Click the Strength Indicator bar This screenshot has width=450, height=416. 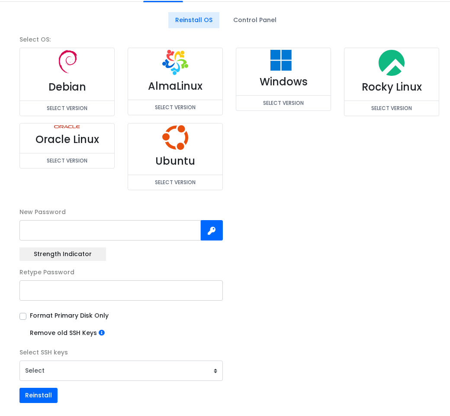click(63, 254)
